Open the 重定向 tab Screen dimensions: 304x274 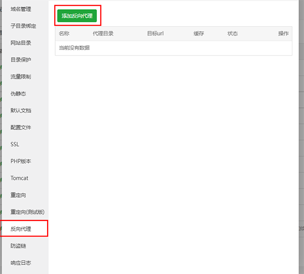tap(18, 195)
